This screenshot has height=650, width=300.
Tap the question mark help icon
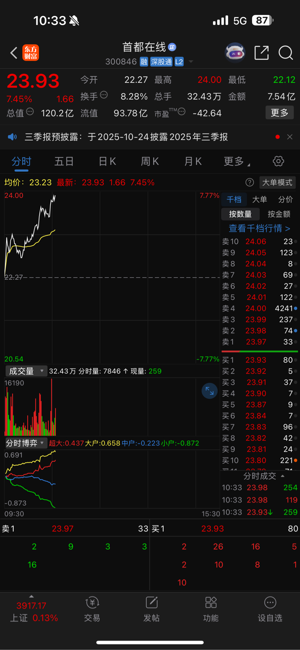point(250,182)
